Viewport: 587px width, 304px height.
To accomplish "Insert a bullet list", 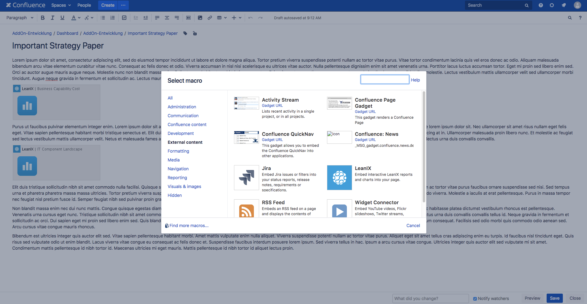I will (103, 18).
